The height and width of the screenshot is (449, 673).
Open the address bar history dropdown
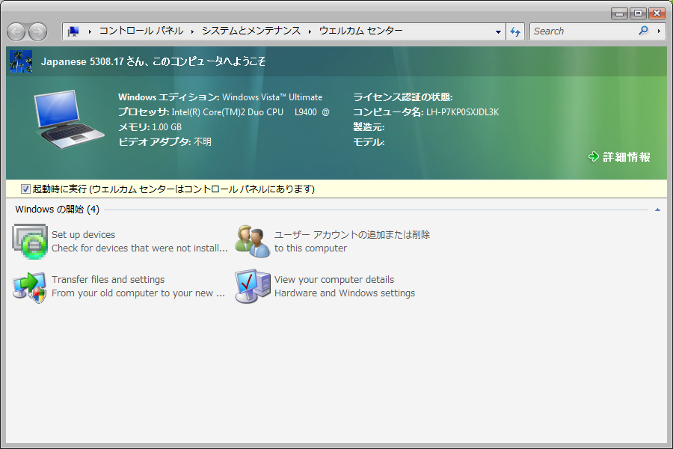[x=498, y=31]
